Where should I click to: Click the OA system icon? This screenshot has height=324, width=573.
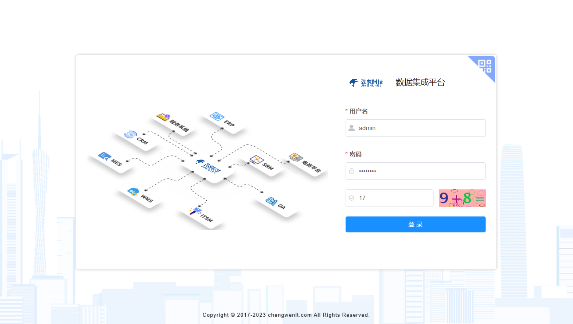(x=271, y=201)
